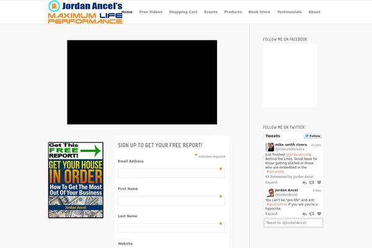Open the Free Videos menu item
The image size is (372, 248).
point(151,12)
